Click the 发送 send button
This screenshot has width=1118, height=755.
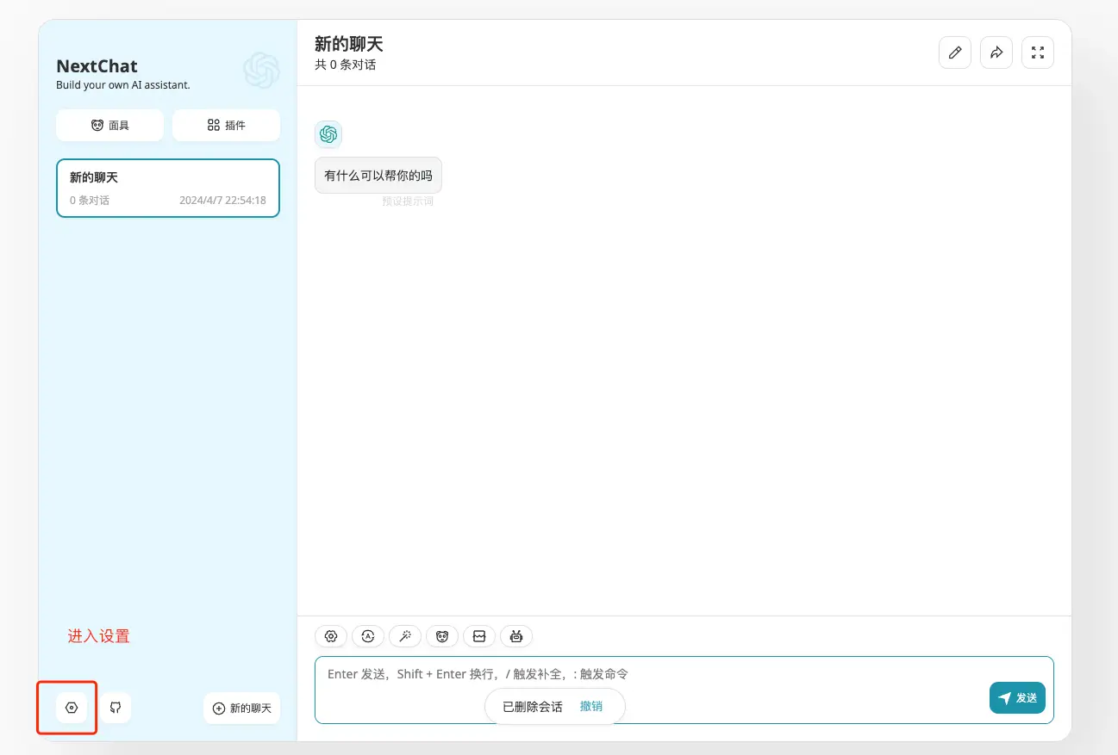pyautogui.click(x=1017, y=697)
